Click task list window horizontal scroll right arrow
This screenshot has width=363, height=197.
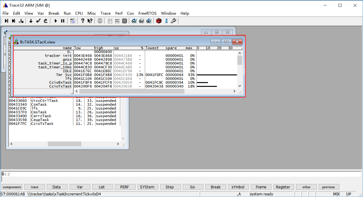[x=118, y=144]
